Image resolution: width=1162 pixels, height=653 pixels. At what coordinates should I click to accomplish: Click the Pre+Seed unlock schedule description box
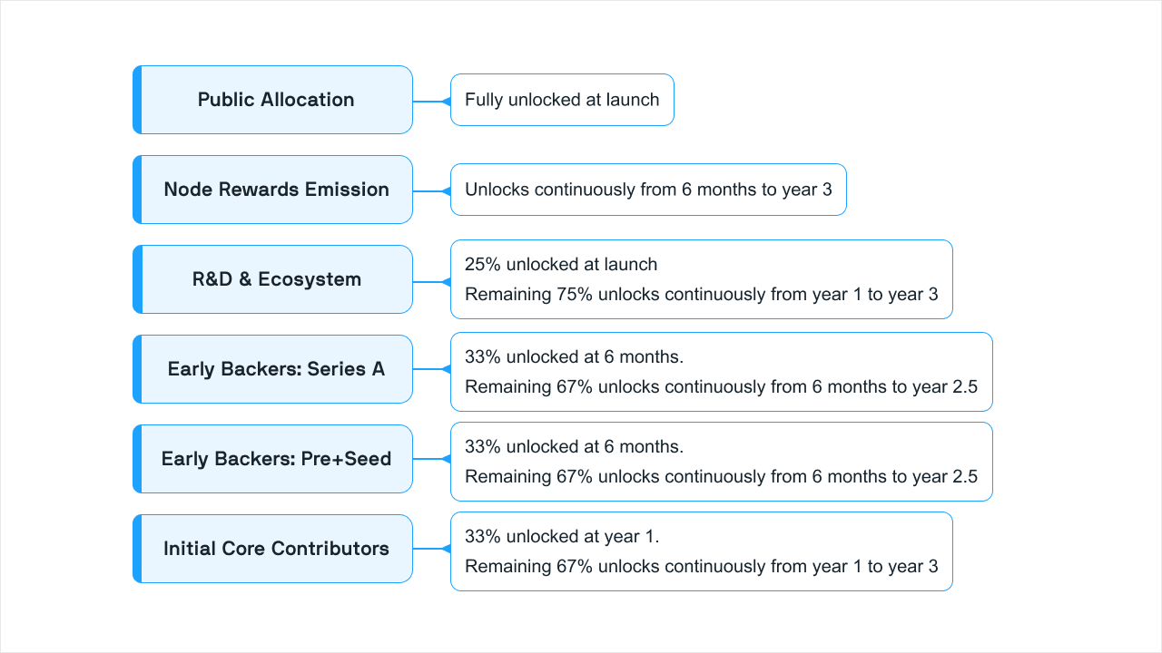point(721,462)
